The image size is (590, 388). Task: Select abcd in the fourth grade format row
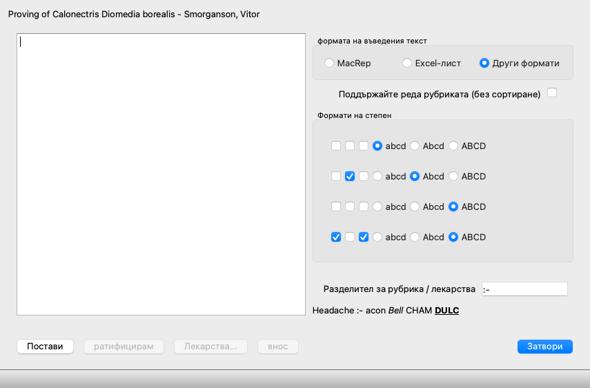click(x=377, y=237)
